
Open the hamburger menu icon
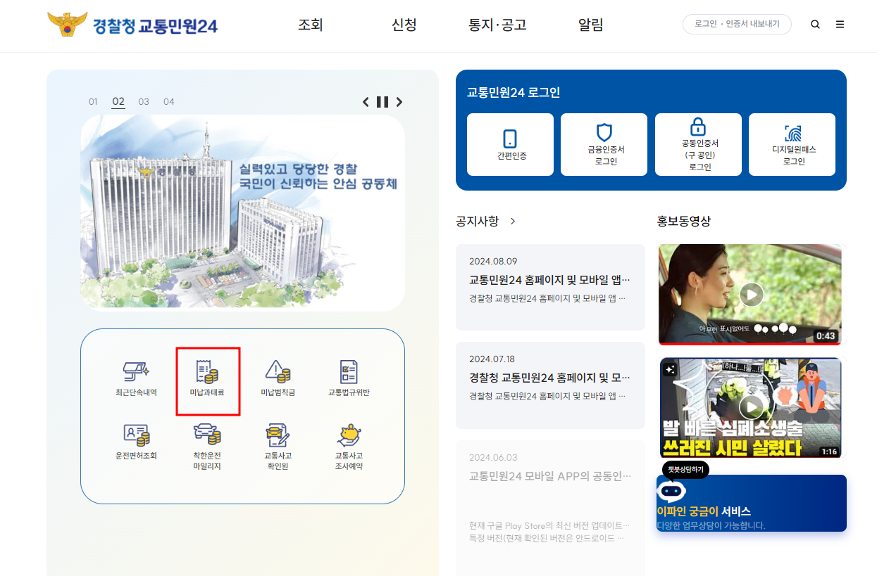tap(840, 25)
